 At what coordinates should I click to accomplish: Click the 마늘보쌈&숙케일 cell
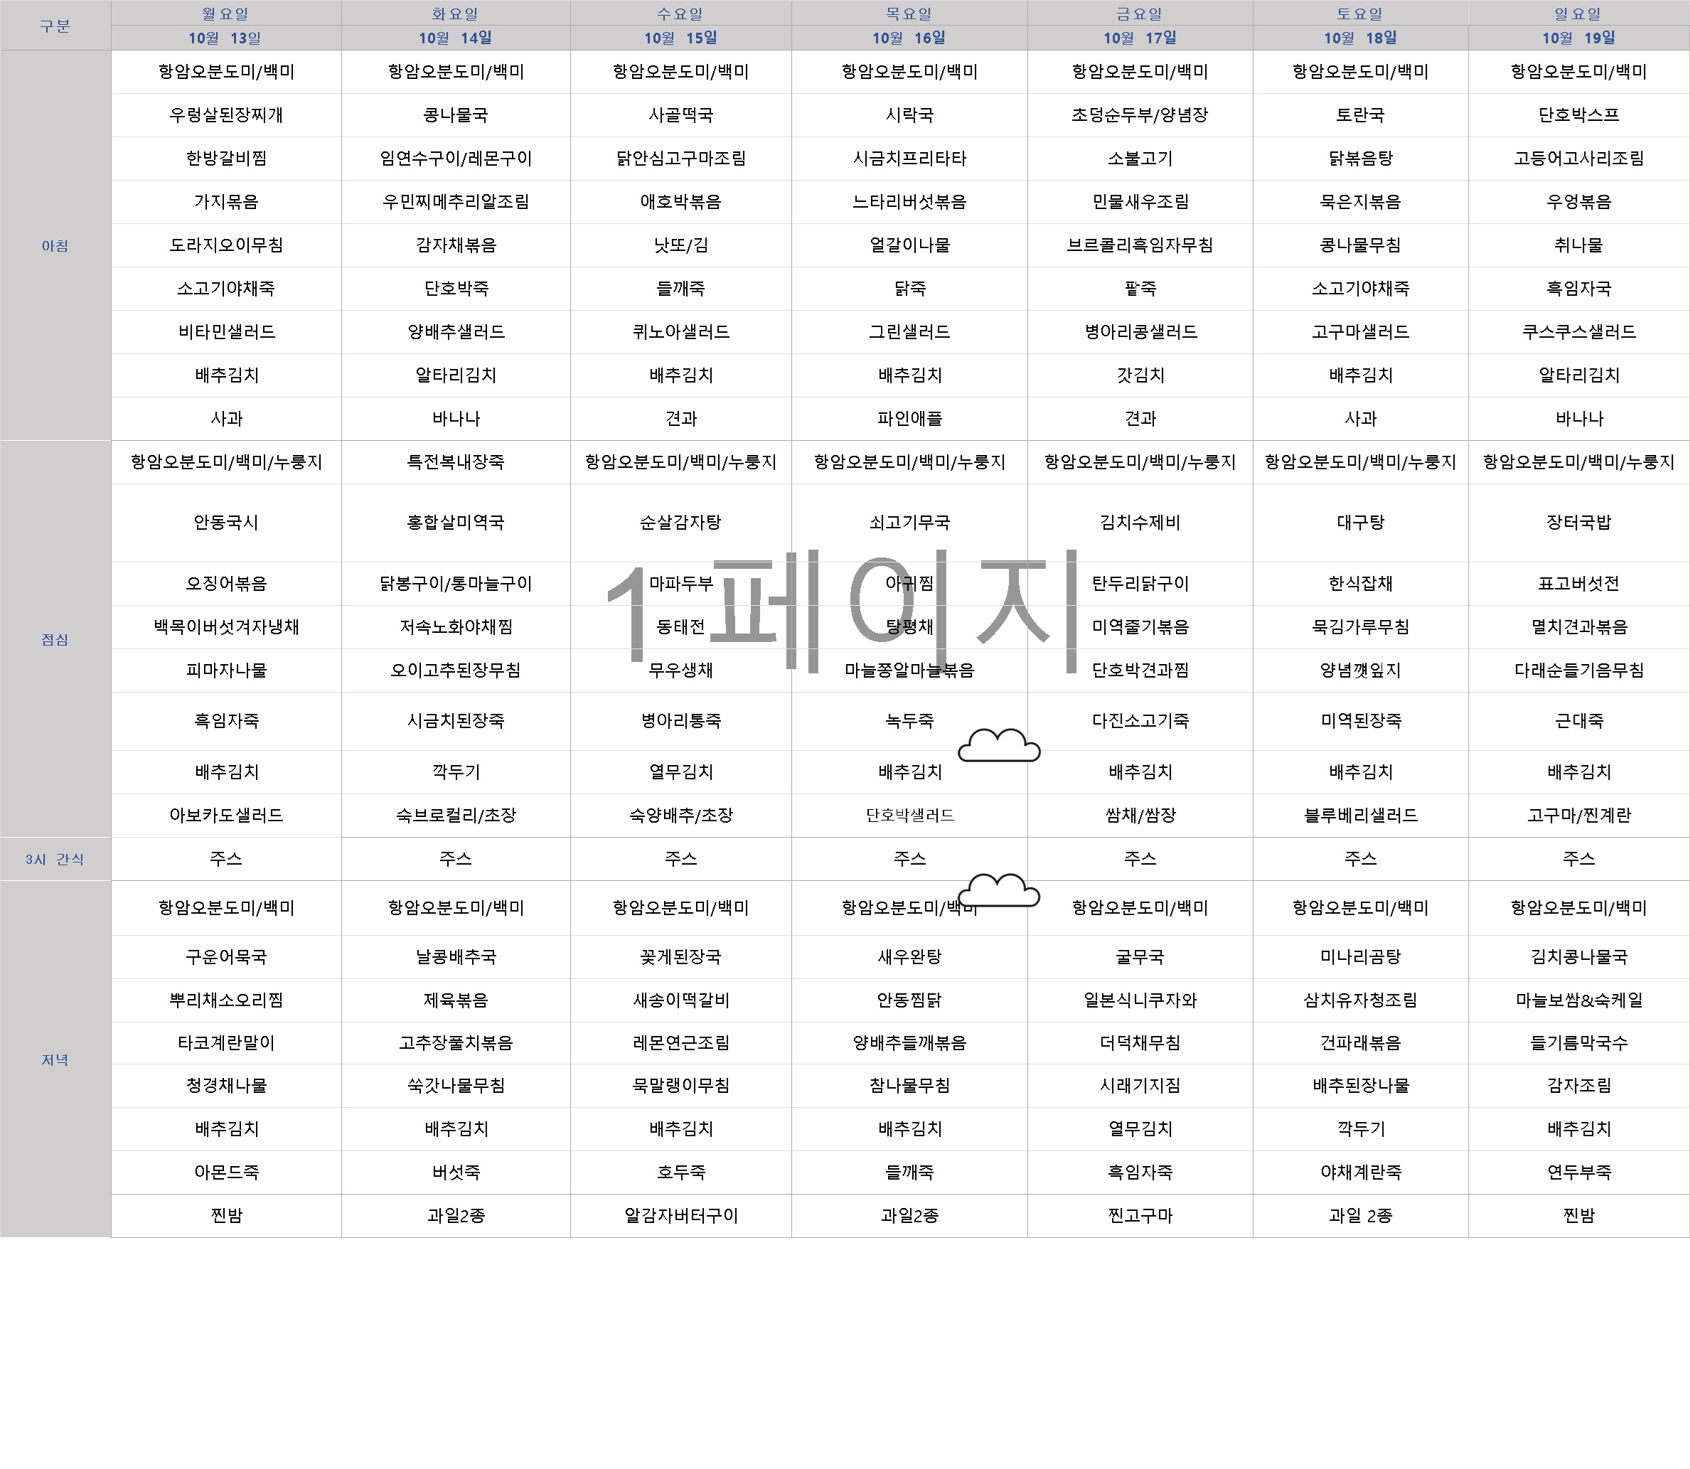point(1578,1000)
